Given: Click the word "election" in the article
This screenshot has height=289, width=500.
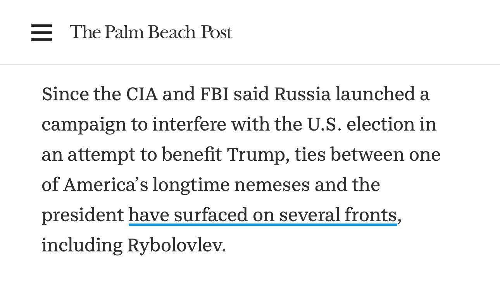Looking at the screenshot, I should coord(383,125).
